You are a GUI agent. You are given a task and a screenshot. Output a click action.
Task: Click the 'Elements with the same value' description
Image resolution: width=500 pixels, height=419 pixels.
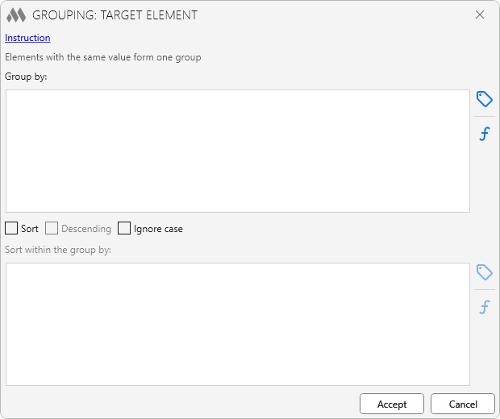103,57
